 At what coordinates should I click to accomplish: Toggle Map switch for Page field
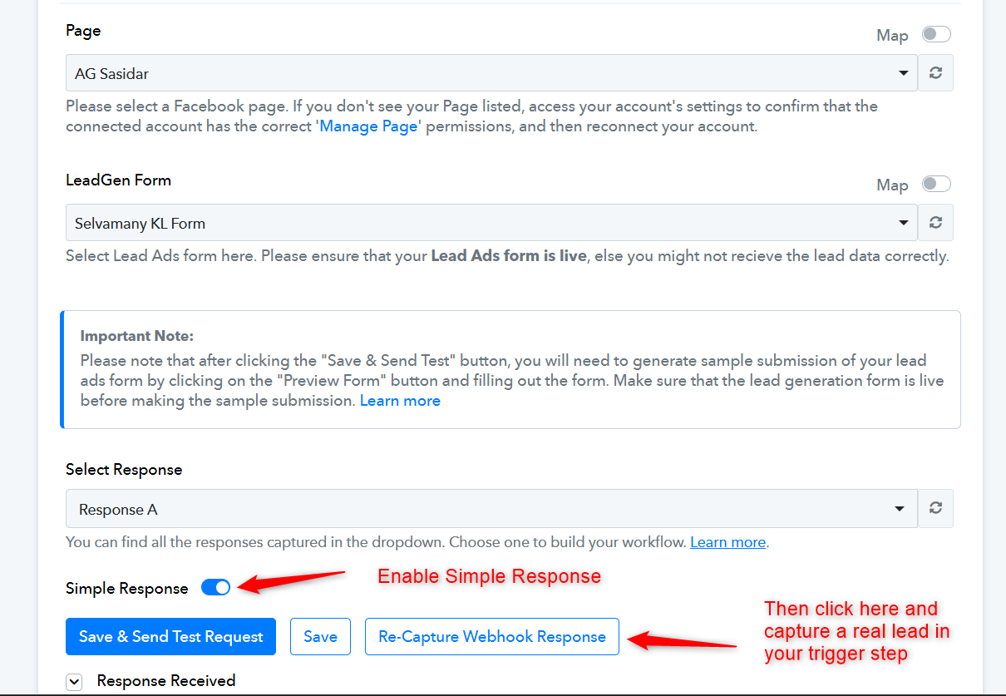click(x=936, y=34)
